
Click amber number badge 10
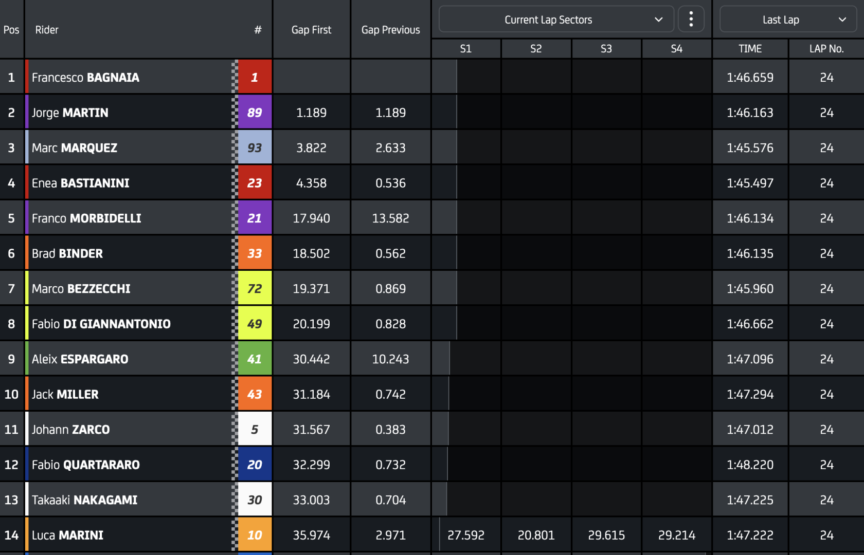click(255, 534)
